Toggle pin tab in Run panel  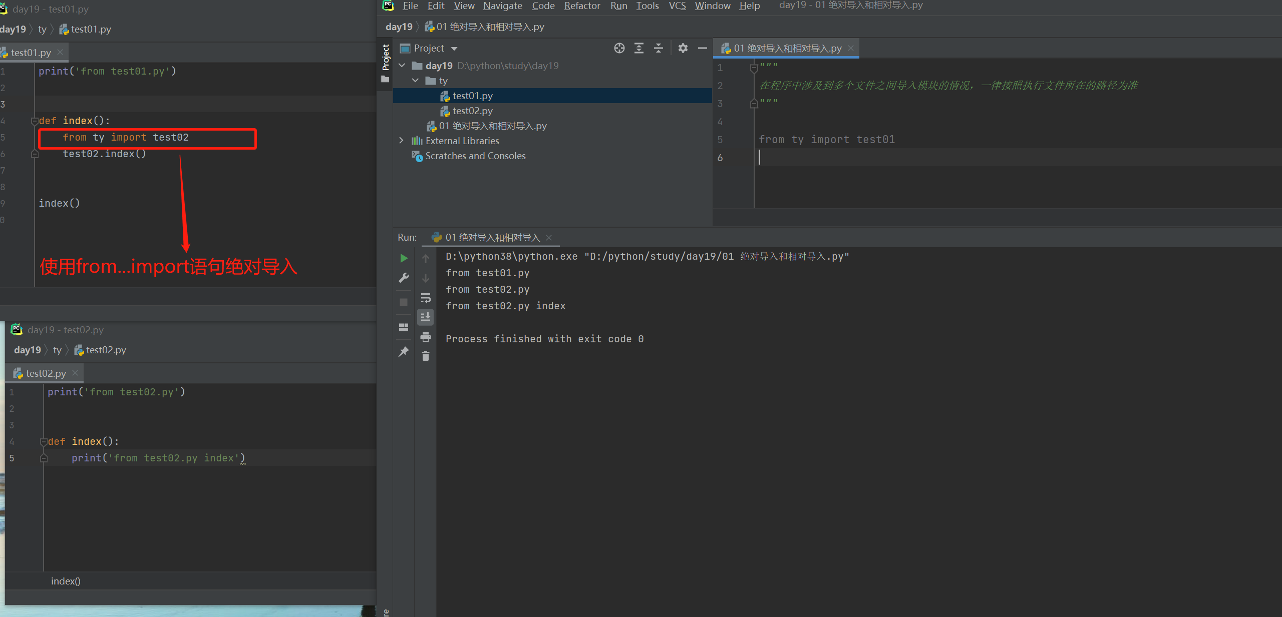pyautogui.click(x=404, y=352)
